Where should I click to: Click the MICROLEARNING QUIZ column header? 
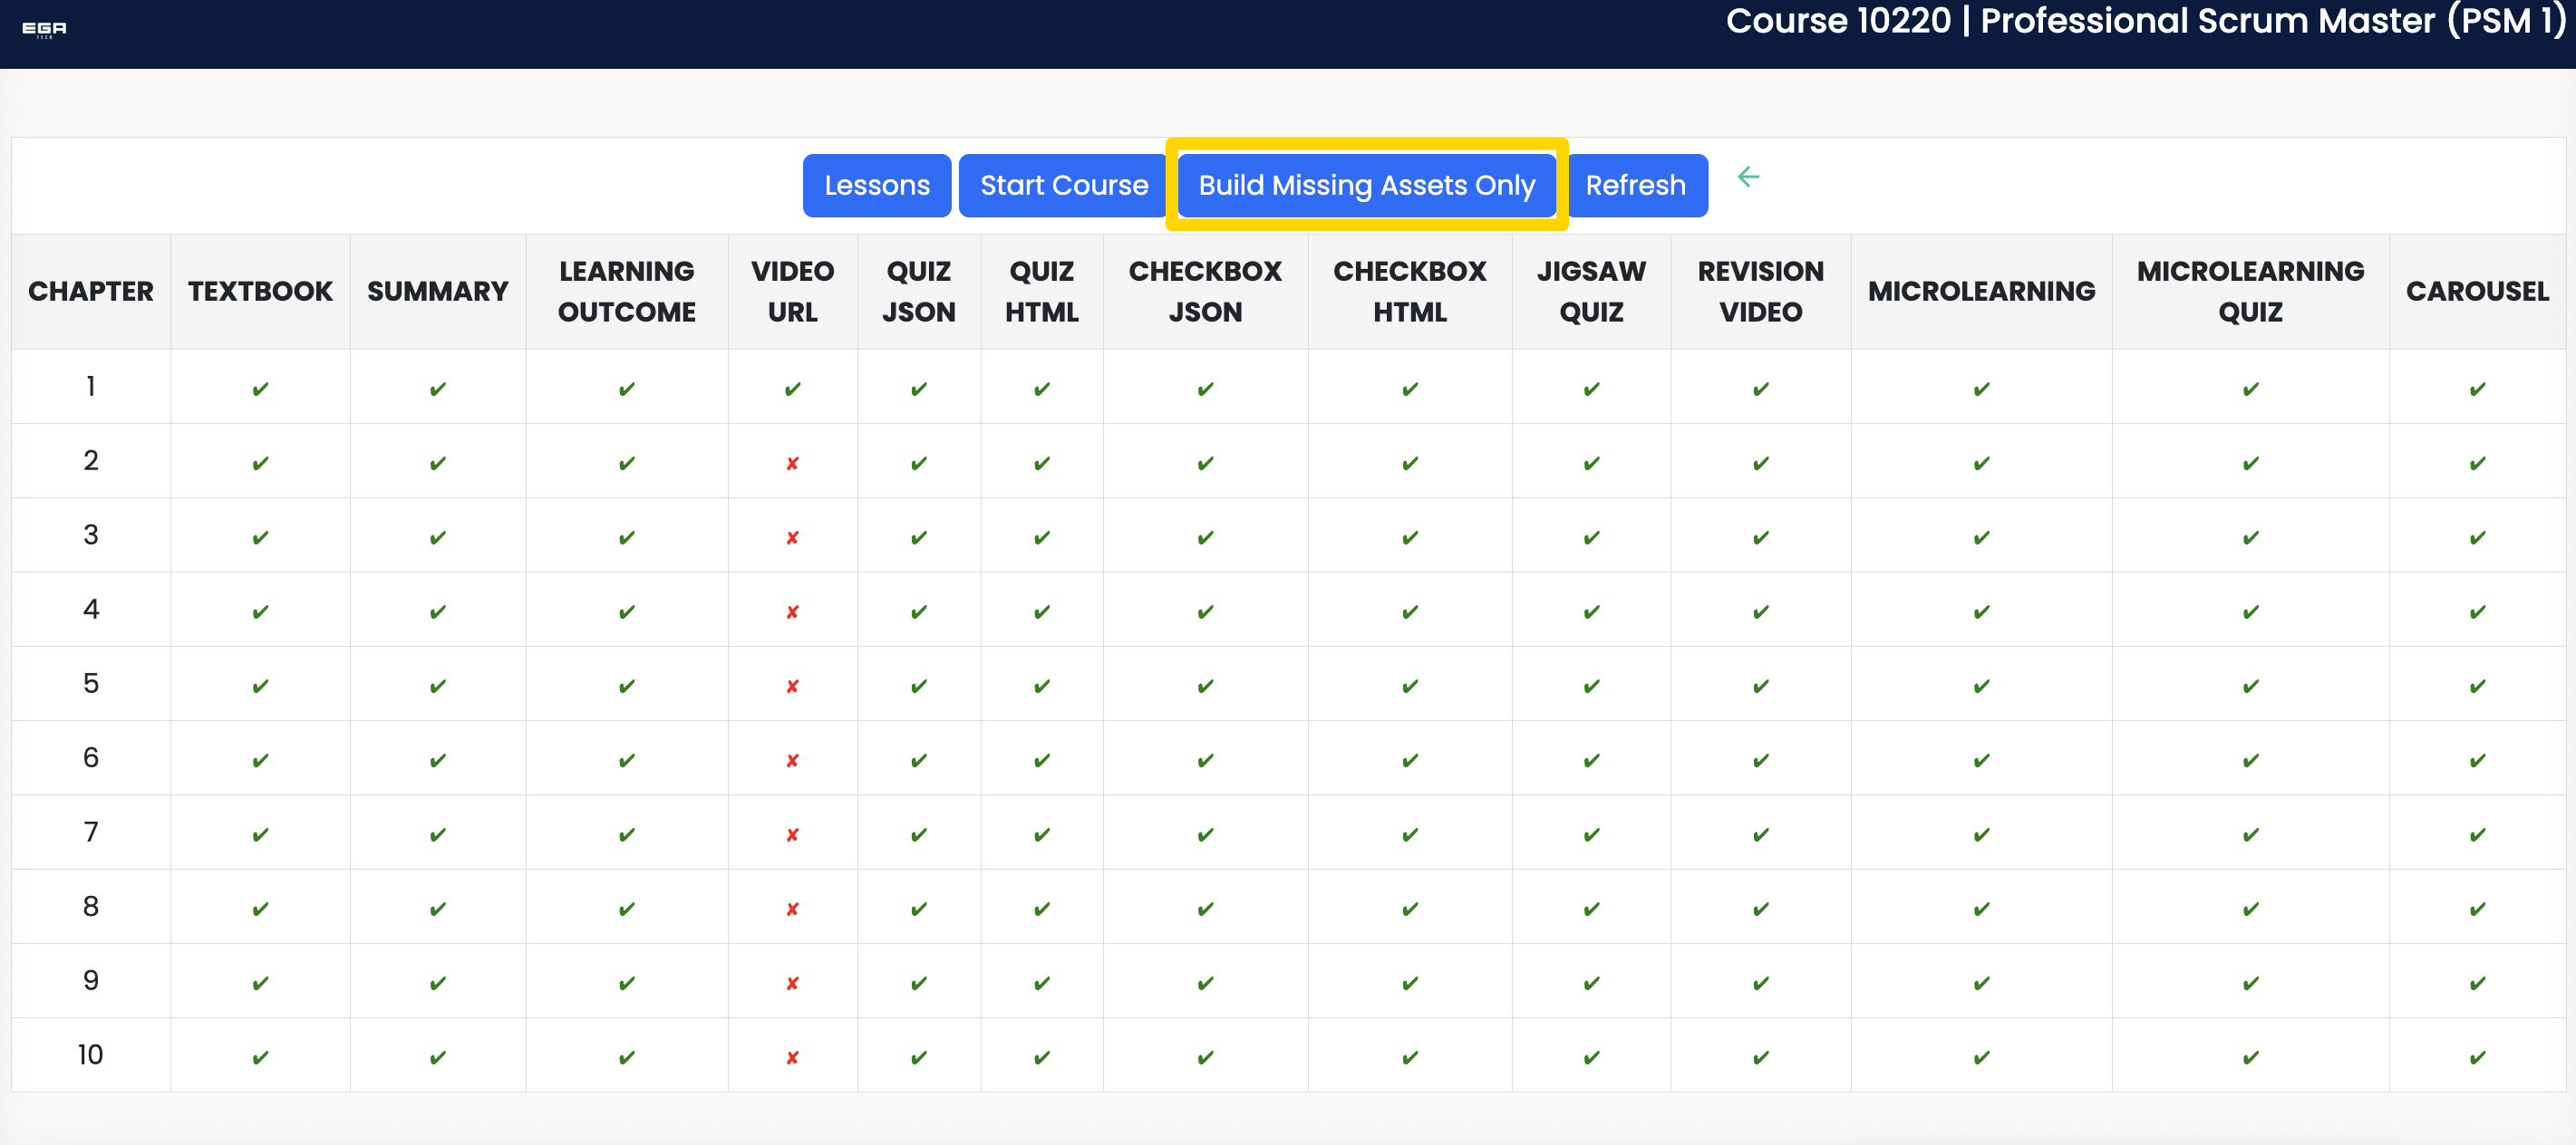(2250, 292)
